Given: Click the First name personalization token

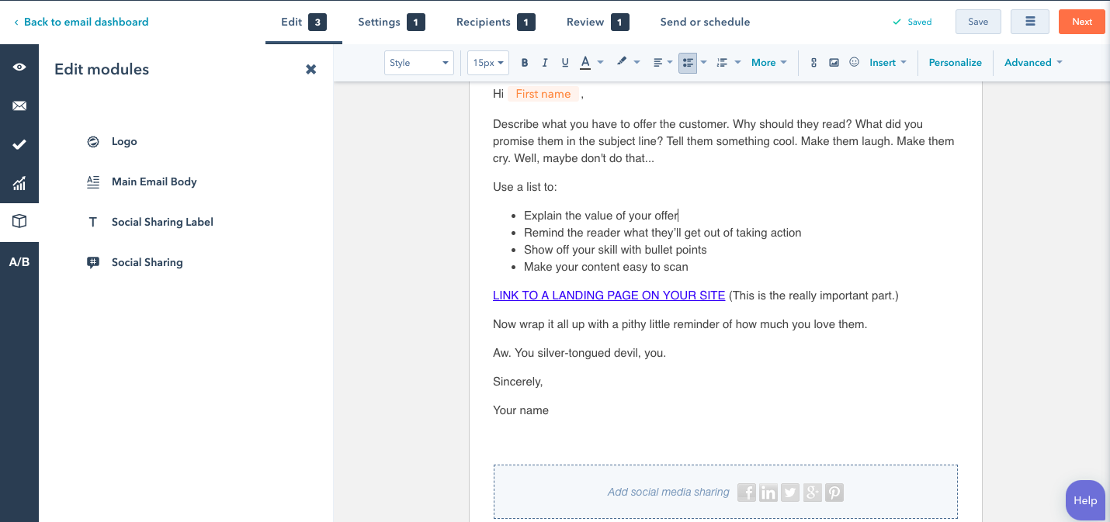Looking at the screenshot, I should (543, 94).
